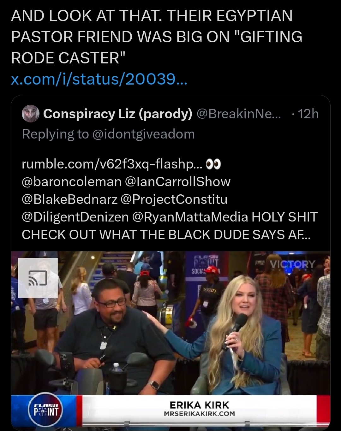The height and width of the screenshot is (431, 341).
Task: Open @DiligentDenizen mention
Action: 75,217
